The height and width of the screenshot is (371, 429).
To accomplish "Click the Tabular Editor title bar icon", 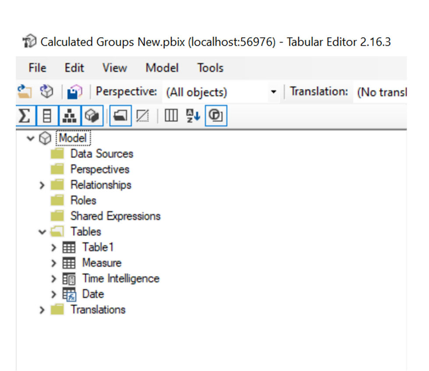I will 30,41.
